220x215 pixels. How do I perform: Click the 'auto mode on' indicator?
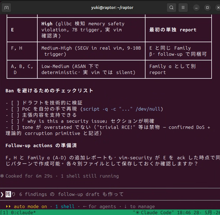coord(30,207)
